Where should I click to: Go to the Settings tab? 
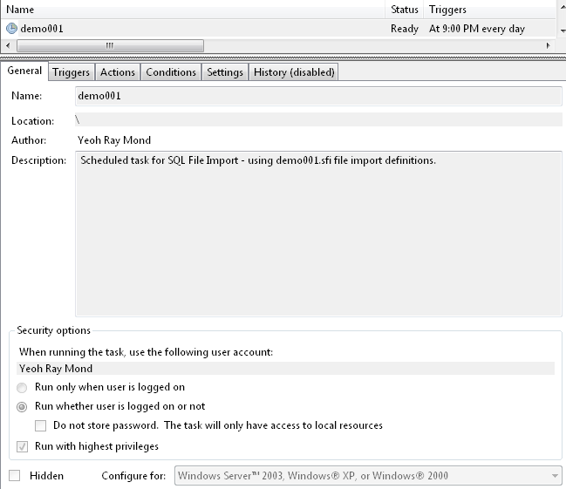(x=225, y=72)
